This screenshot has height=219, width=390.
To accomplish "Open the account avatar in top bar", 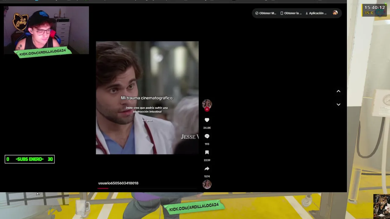I will point(335,13).
